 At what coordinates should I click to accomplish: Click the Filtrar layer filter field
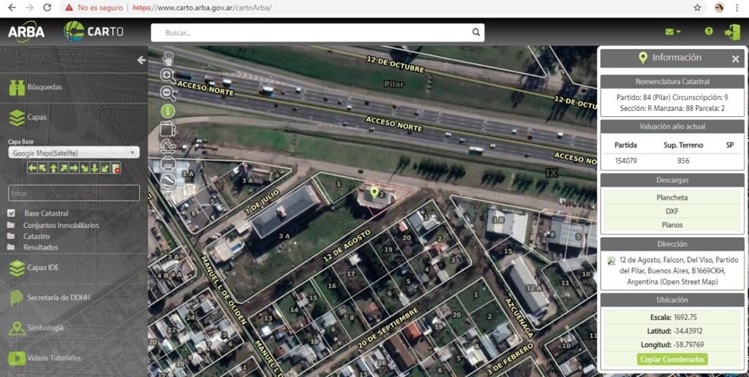(x=73, y=193)
